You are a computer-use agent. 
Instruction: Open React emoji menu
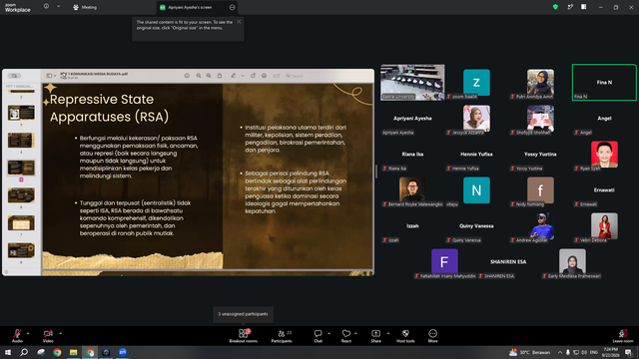(346, 336)
